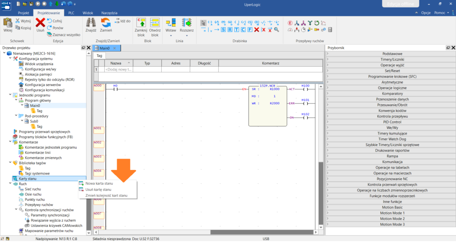The width and height of the screenshot is (456, 242).
Task: Collapse the Komentarze tree node
Action: coord(10,142)
